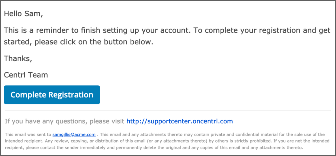Click the phrase 'please click on the button below'
The height and width of the screenshot is (156, 336).
pos(94,42)
